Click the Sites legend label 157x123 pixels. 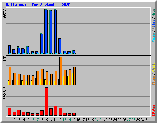pyautogui.click(x=154, y=81)
